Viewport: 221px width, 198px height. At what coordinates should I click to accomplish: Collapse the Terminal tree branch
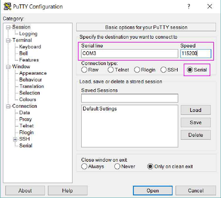click(8, 40)
